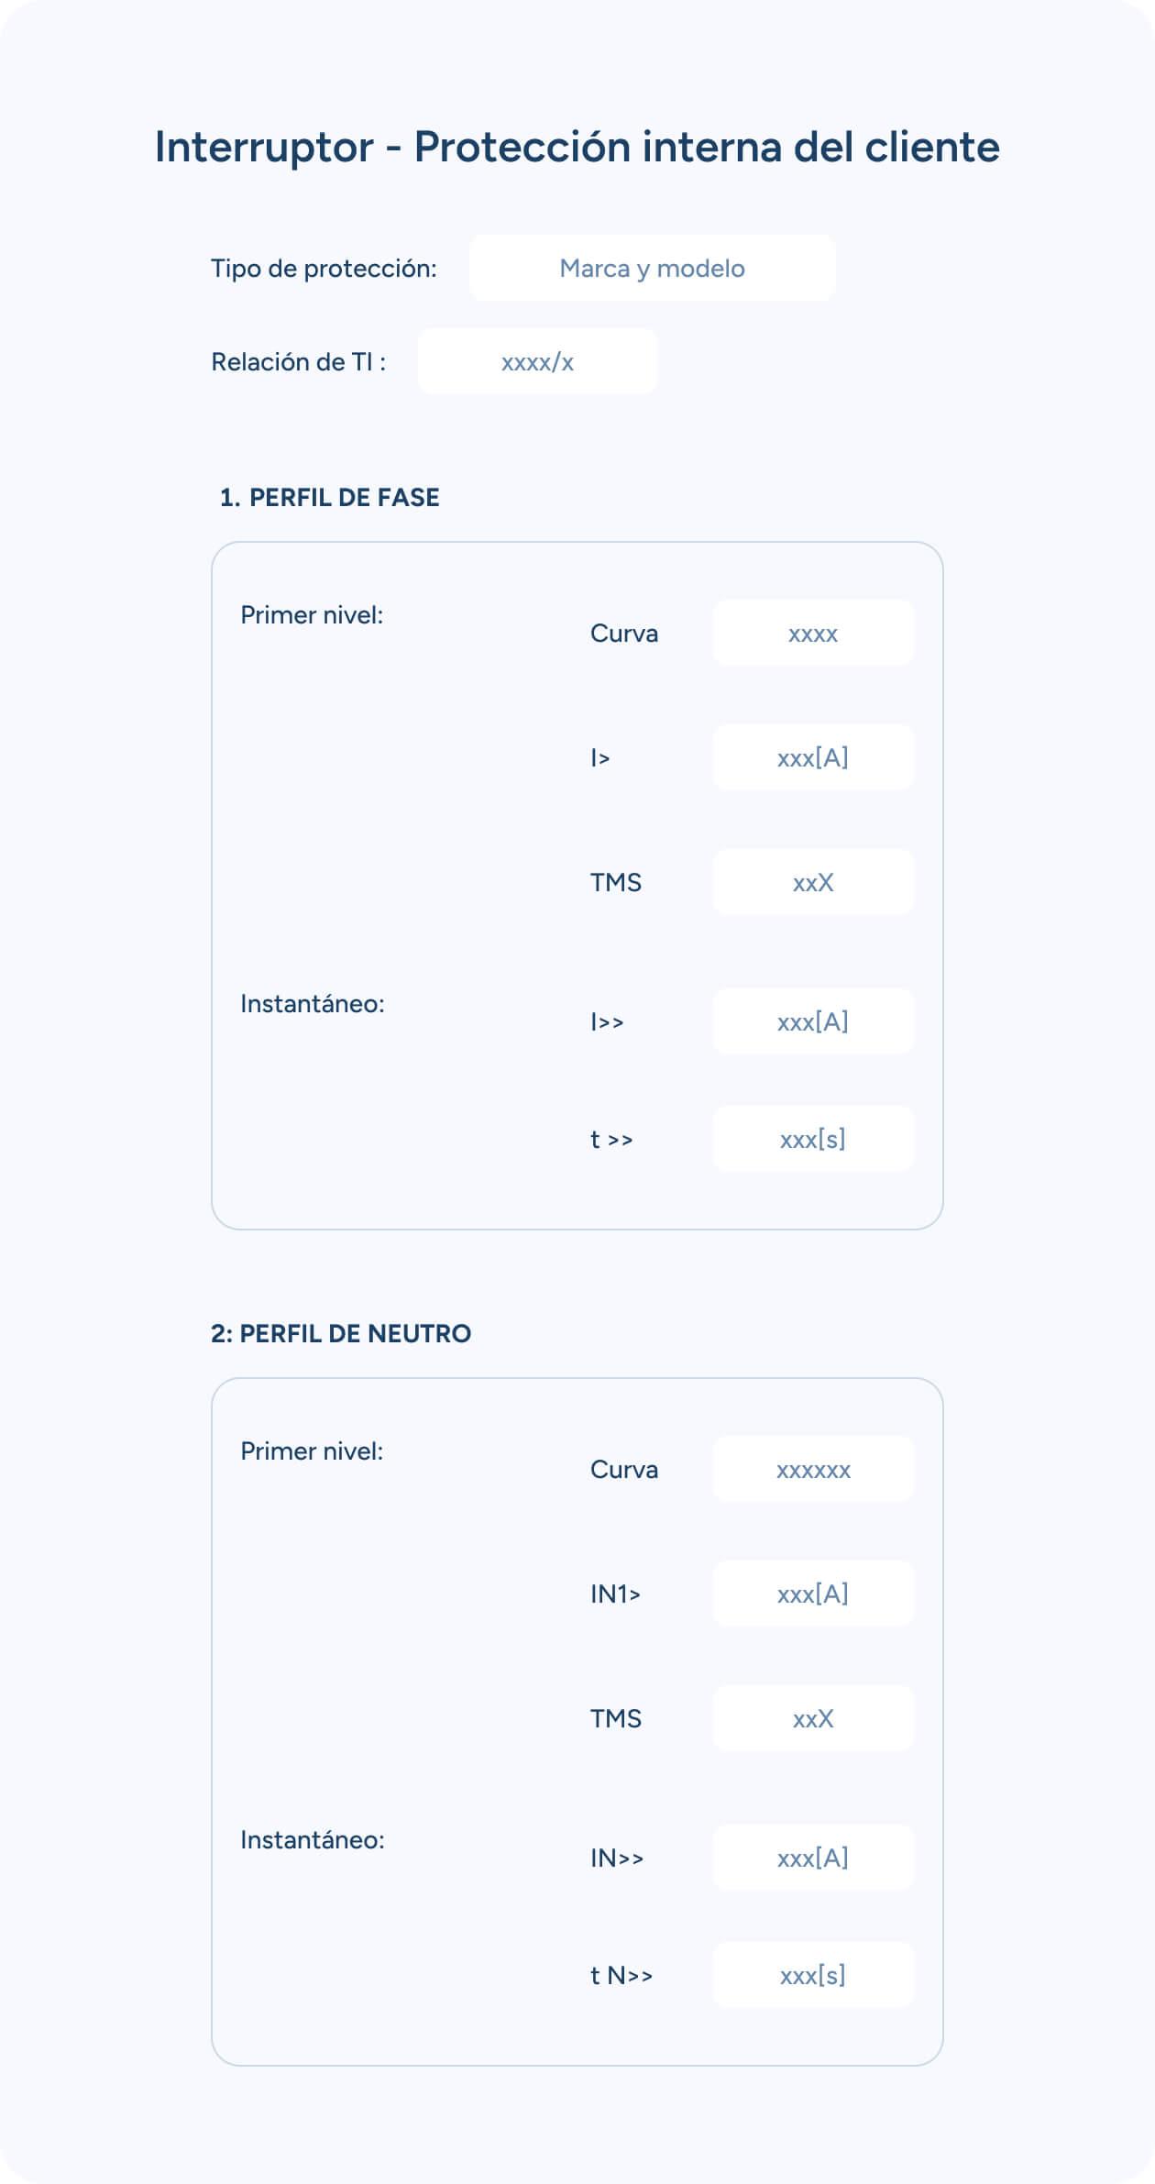Select the Relación de TI input field

(537, 361)
